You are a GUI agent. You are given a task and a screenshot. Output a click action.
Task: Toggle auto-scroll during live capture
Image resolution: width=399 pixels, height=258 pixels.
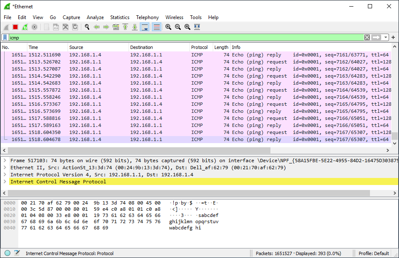click(145, 27)
